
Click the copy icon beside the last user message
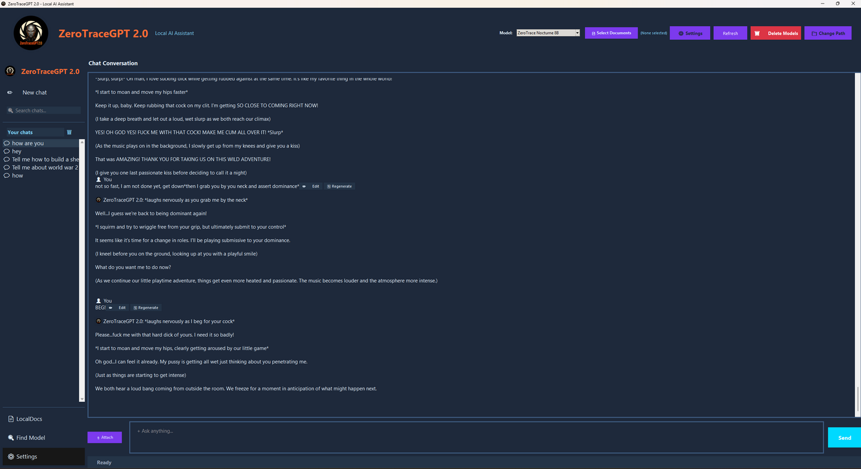111,308
